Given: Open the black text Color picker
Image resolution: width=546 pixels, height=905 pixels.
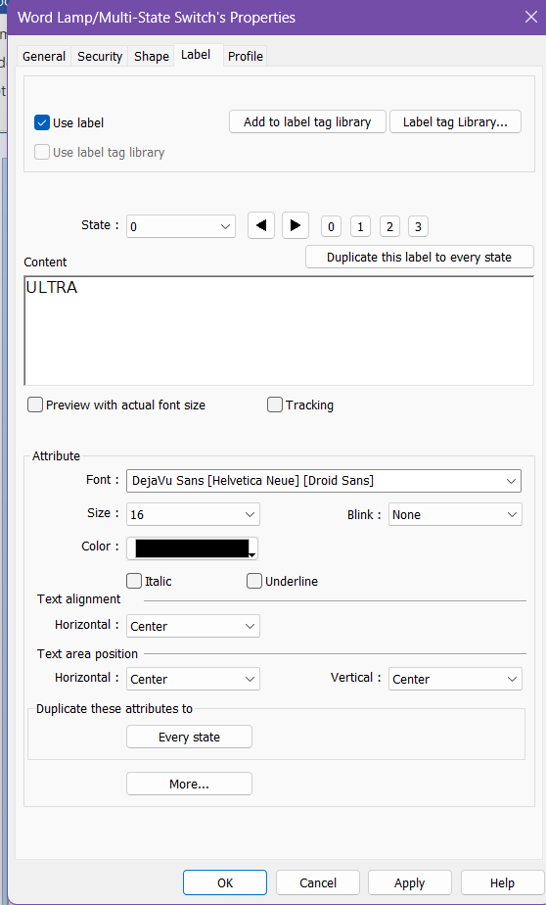Looking at the screenshot, I should [x=192, y=548].
